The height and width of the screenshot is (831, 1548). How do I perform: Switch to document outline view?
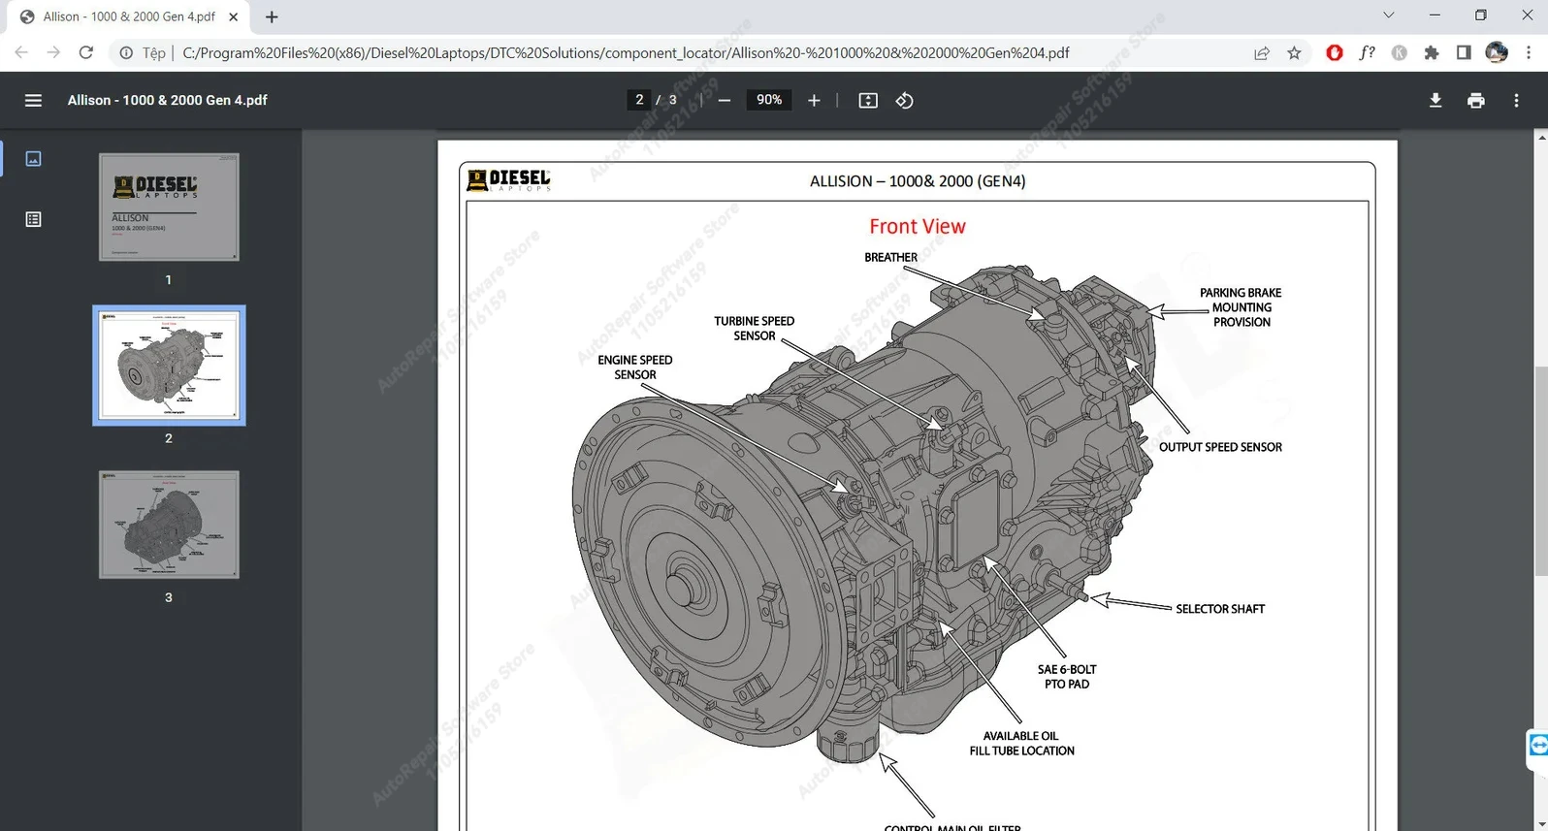33,219
